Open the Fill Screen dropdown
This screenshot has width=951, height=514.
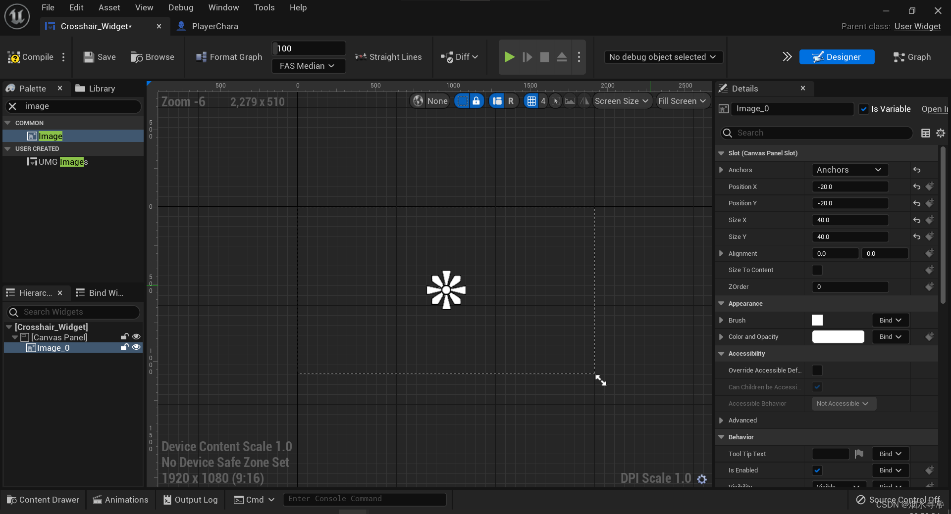point(683,101)
